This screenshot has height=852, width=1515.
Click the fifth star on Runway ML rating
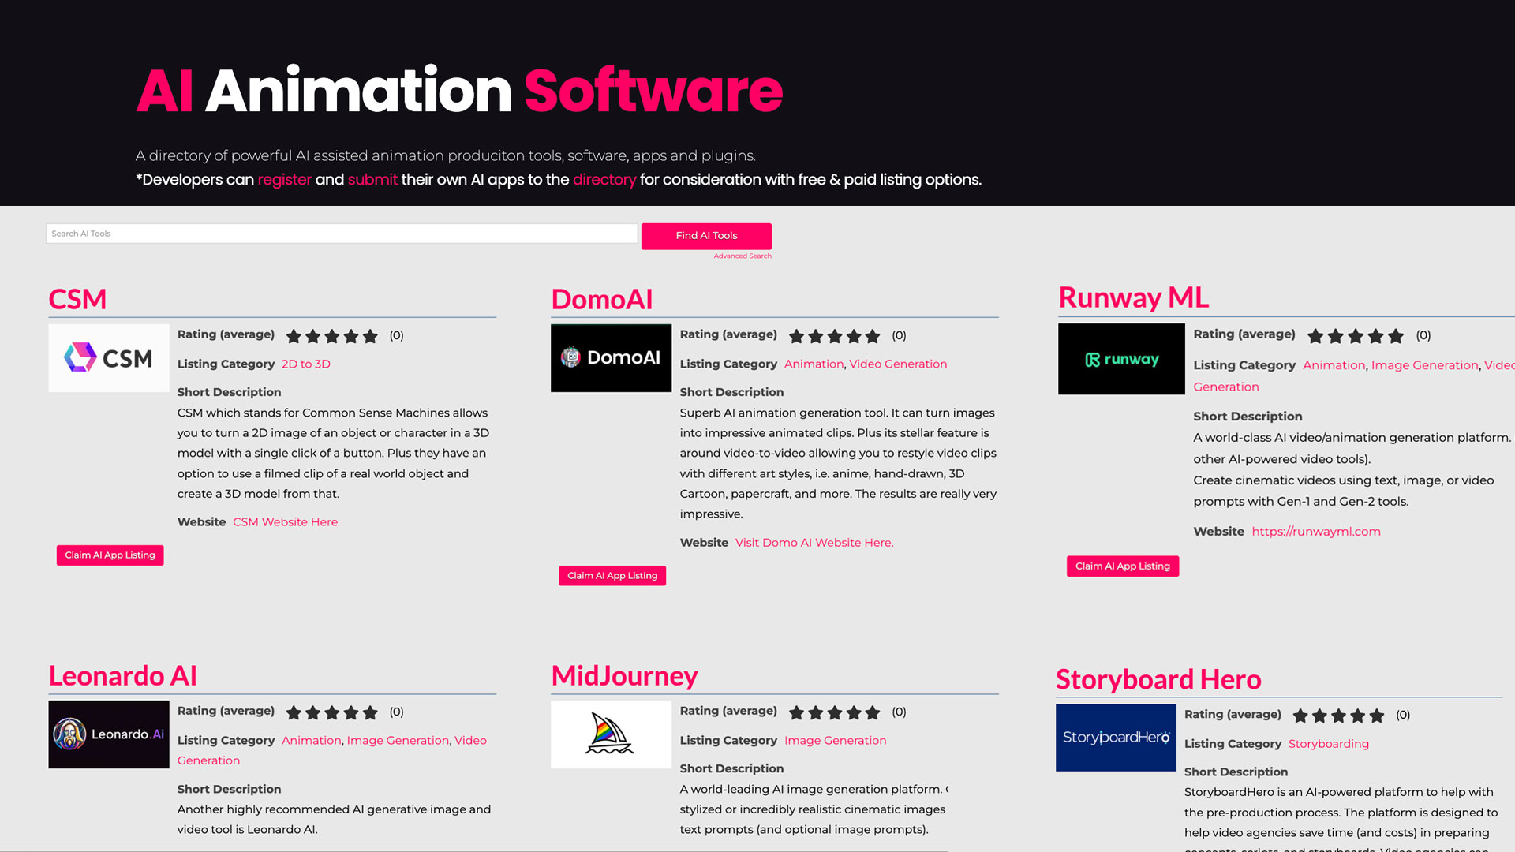pyautogui.click(x=1394, y=336)
